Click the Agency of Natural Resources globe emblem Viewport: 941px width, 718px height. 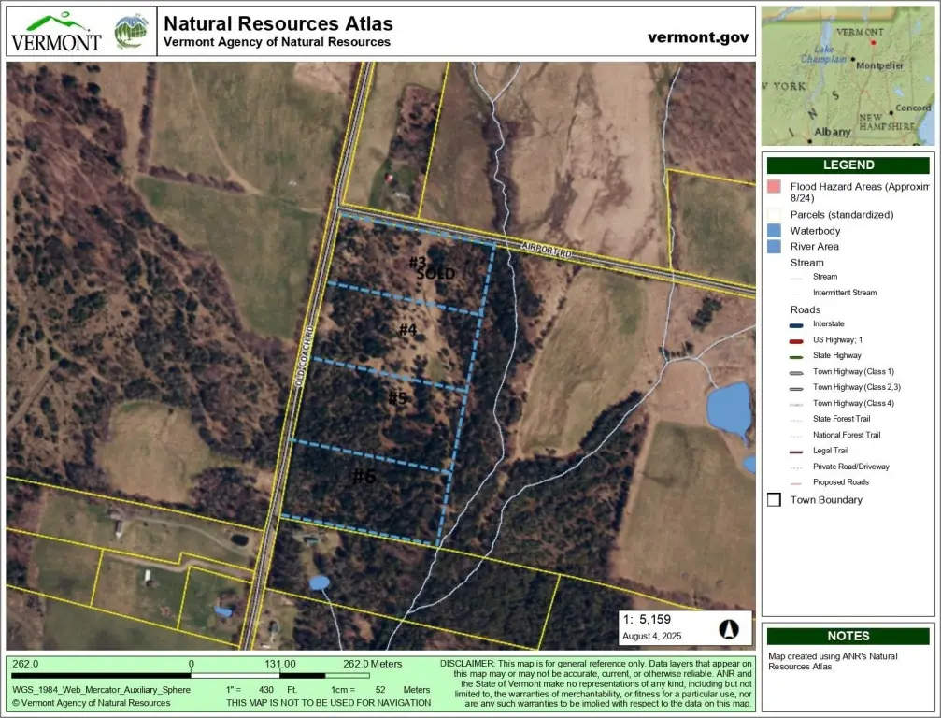coord(131,32)
